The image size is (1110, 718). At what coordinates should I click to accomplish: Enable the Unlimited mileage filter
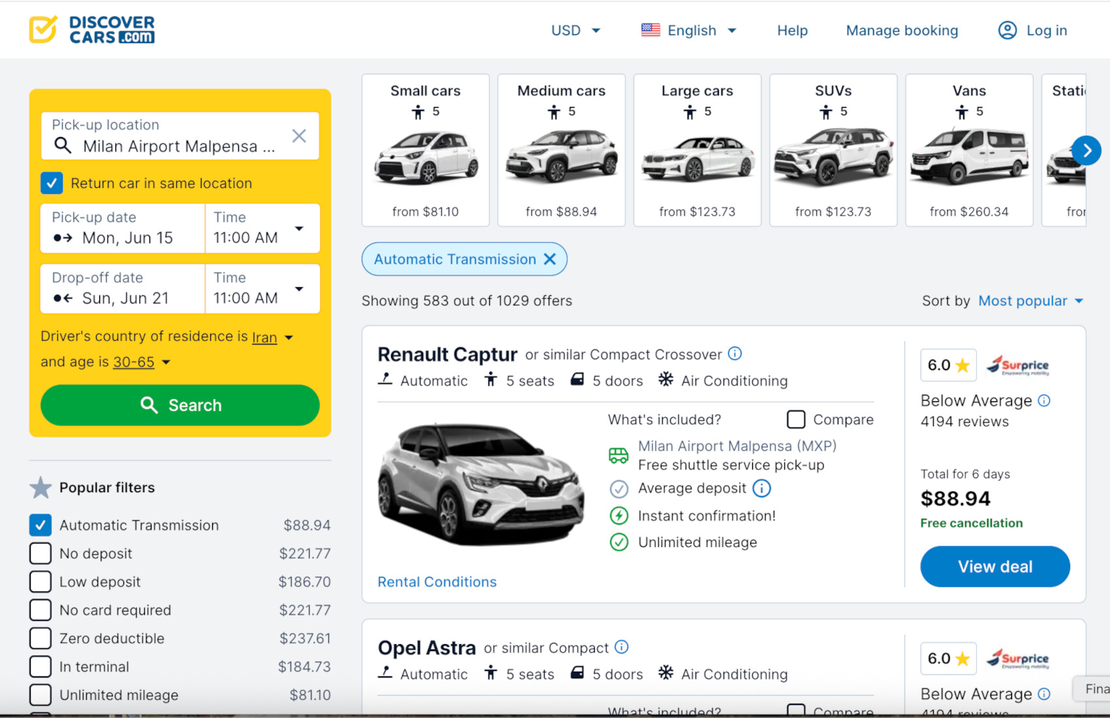(x=40, y=695)
